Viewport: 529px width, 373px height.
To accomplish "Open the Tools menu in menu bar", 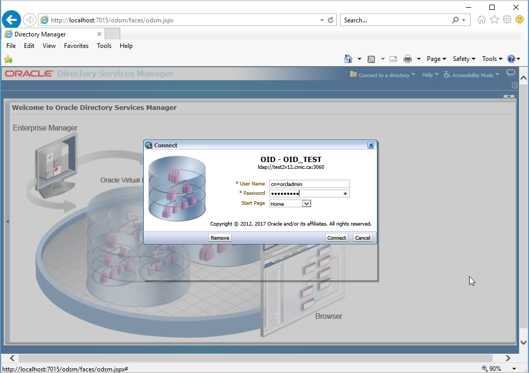I will (104, 45).
